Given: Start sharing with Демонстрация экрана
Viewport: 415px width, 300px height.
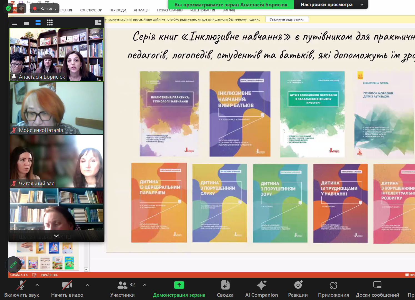Looking at the screenshot, I should click(x=179, y=289).
